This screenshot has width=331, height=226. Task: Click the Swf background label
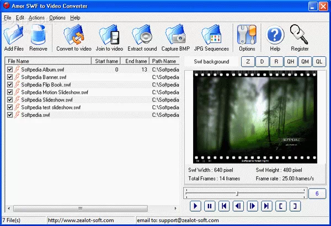point(211,62)
